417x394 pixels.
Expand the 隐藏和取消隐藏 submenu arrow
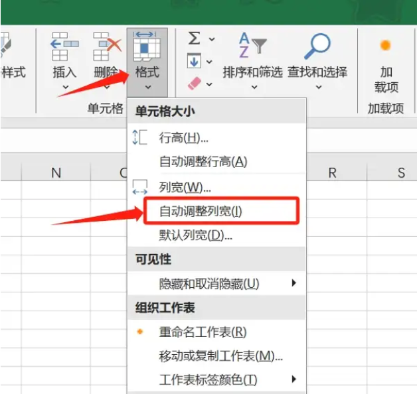294,283
